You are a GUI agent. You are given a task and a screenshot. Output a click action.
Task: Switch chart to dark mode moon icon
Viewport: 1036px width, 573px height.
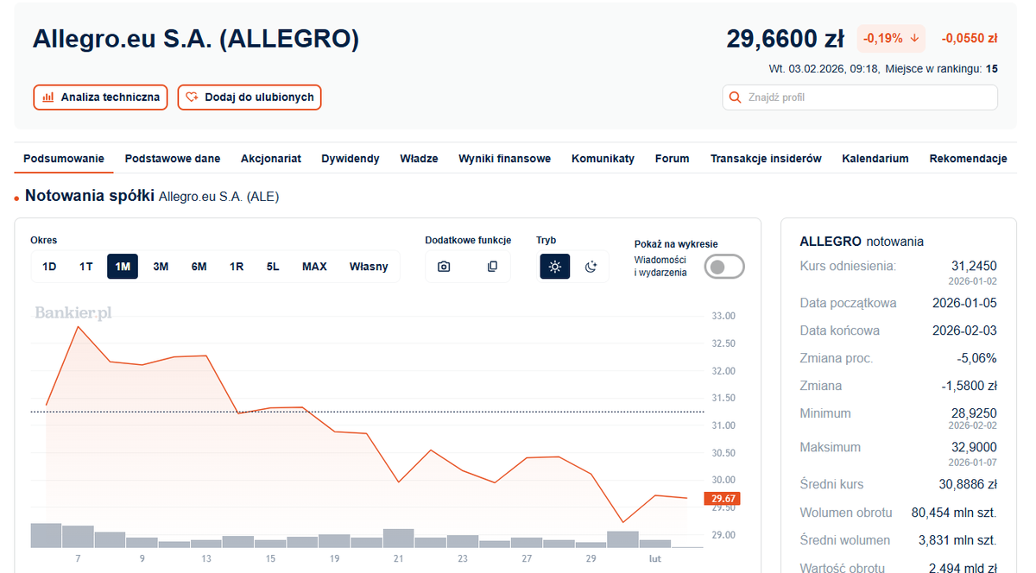pyautogui.click(x=591, y=267)
